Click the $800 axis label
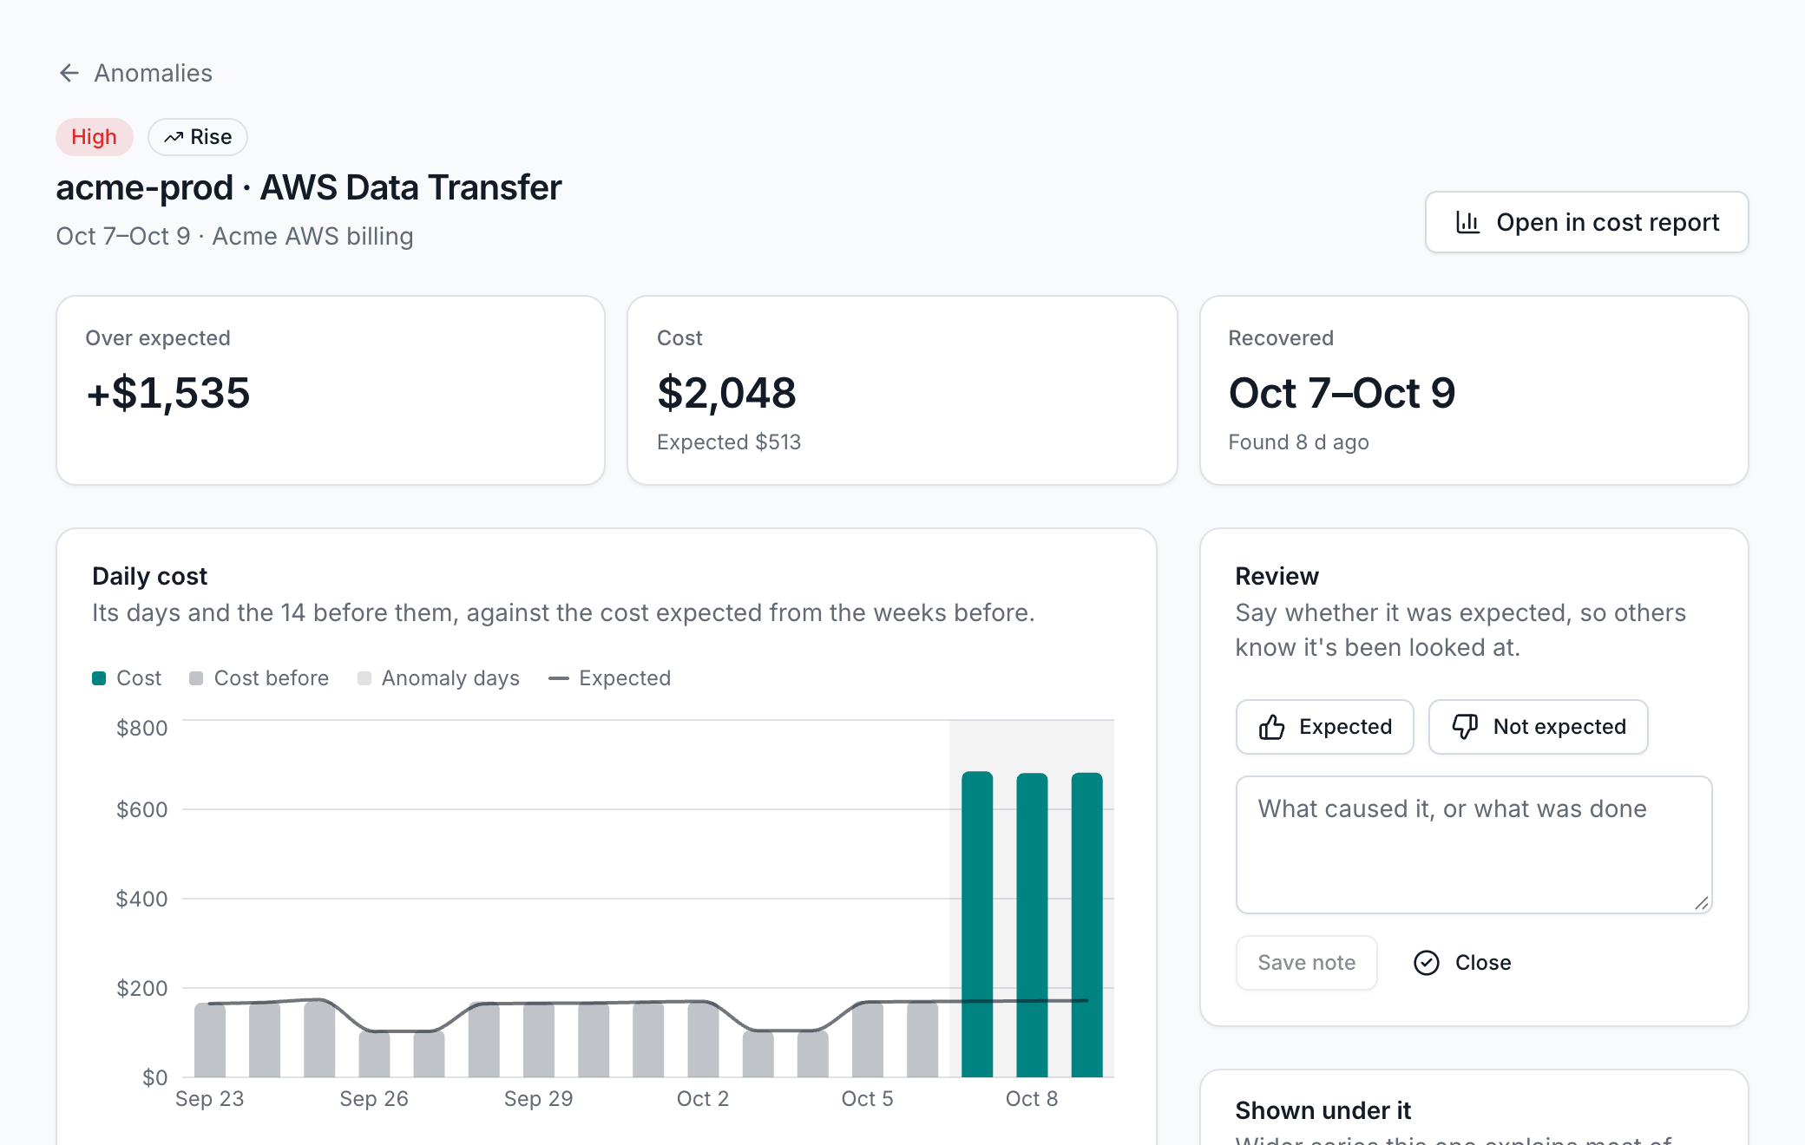This screenshot has width=1805, height=1145. 141,728
